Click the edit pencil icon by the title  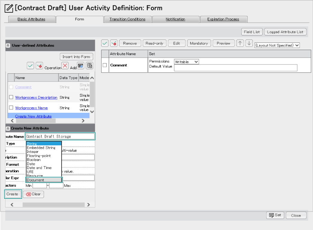click(x=9, y=8)
